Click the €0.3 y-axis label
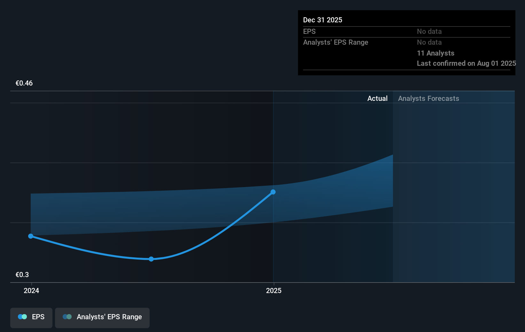The image size is (525, 332). point(22,275)
